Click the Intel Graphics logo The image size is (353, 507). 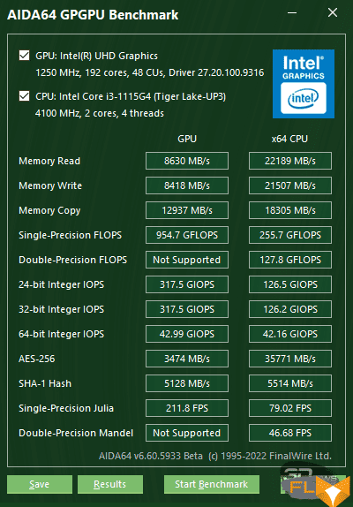[x=304, y=84]
